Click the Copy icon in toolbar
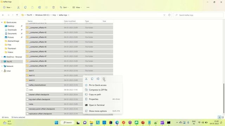Screen dimensions: 225x126 tap(25, 7)
